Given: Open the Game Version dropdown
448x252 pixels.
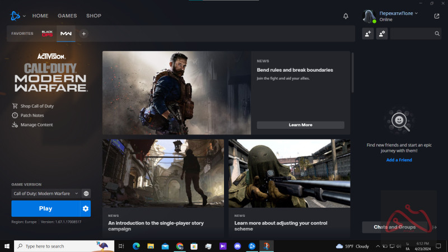Looking at the screenshot, I should pyautogui.click(x=46, y=193).
